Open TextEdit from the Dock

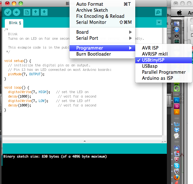(x=177, y=136)
